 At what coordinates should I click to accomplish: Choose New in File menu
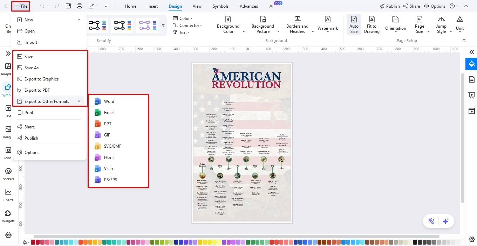pyautogui.click(x=49, y=20)
